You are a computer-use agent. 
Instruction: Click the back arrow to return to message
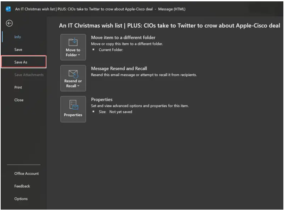coord(9,23)
